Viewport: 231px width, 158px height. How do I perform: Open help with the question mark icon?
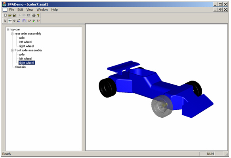coord(38,15)
